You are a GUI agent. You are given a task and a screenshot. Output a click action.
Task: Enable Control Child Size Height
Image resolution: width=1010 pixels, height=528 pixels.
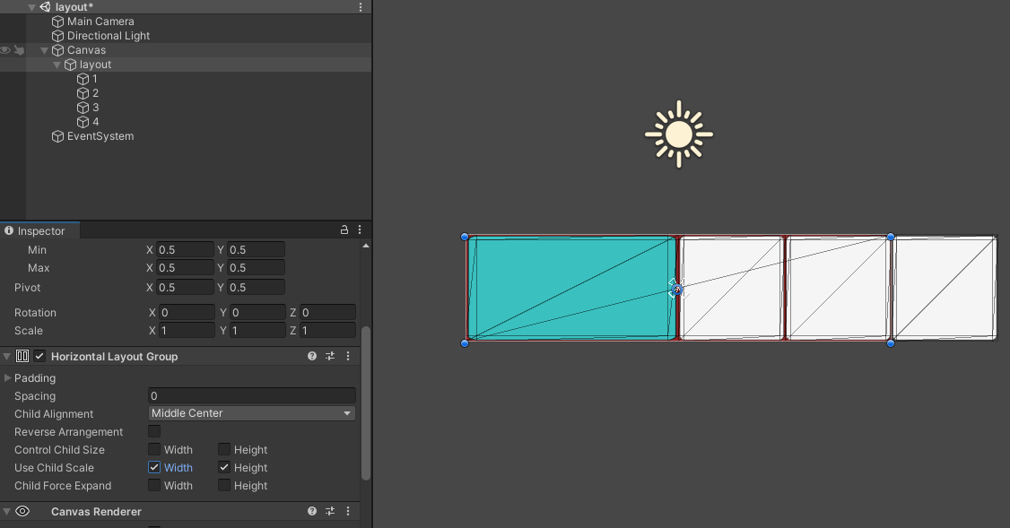pyautogui.click(x=224, y=449)
